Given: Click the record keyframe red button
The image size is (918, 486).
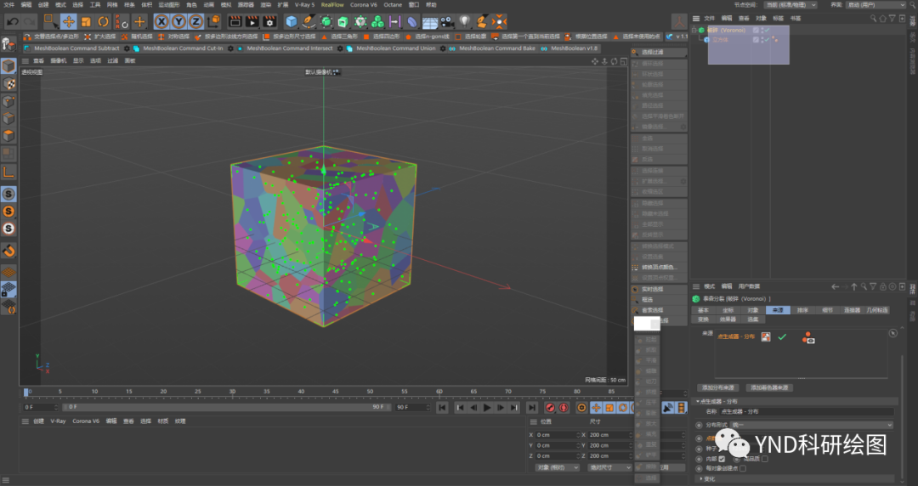Looking at the screenshot, I should [550, 408].
